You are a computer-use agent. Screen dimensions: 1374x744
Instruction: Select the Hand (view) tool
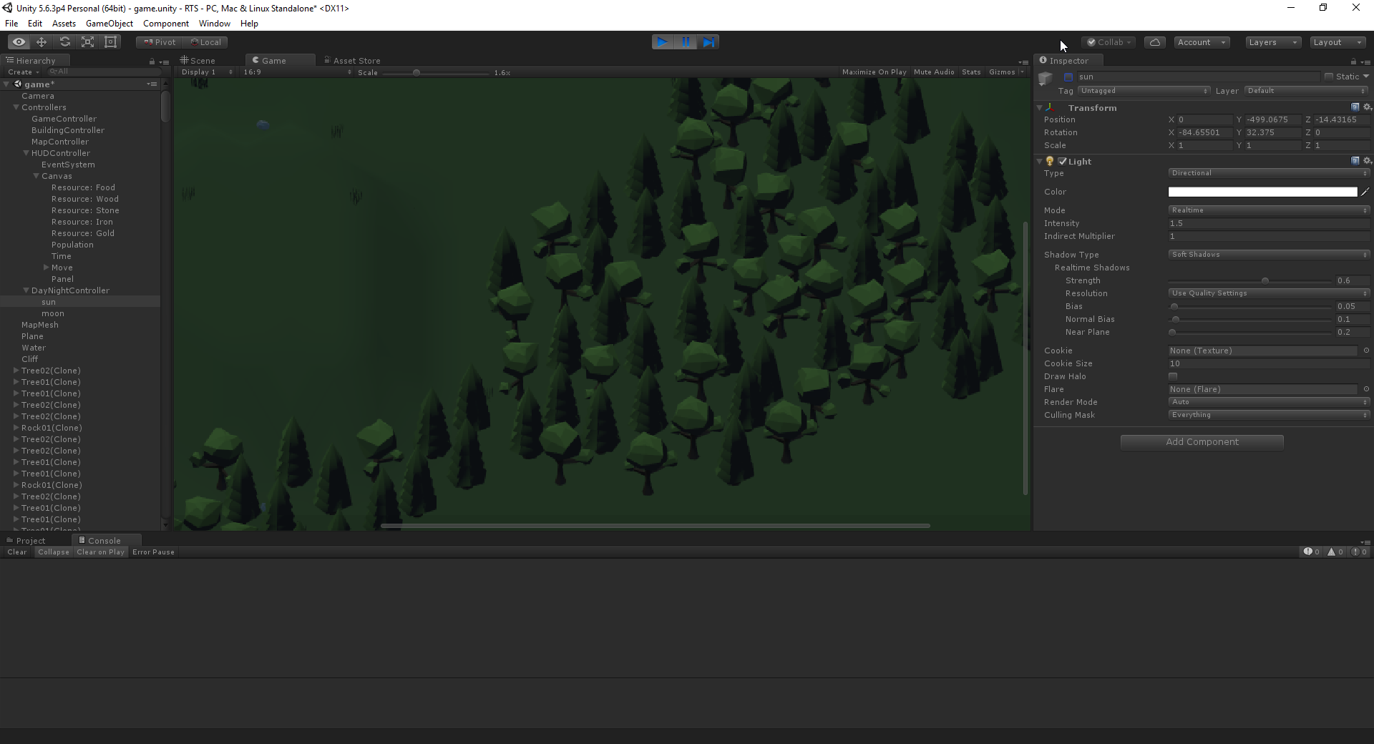click(x=19, y=42)
